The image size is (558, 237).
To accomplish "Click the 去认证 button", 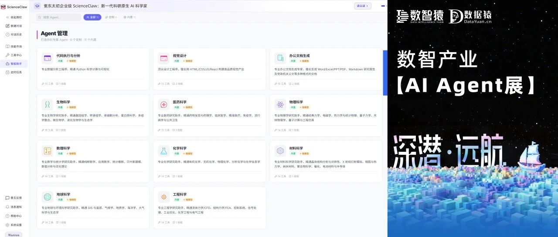I will coord(363,6).
